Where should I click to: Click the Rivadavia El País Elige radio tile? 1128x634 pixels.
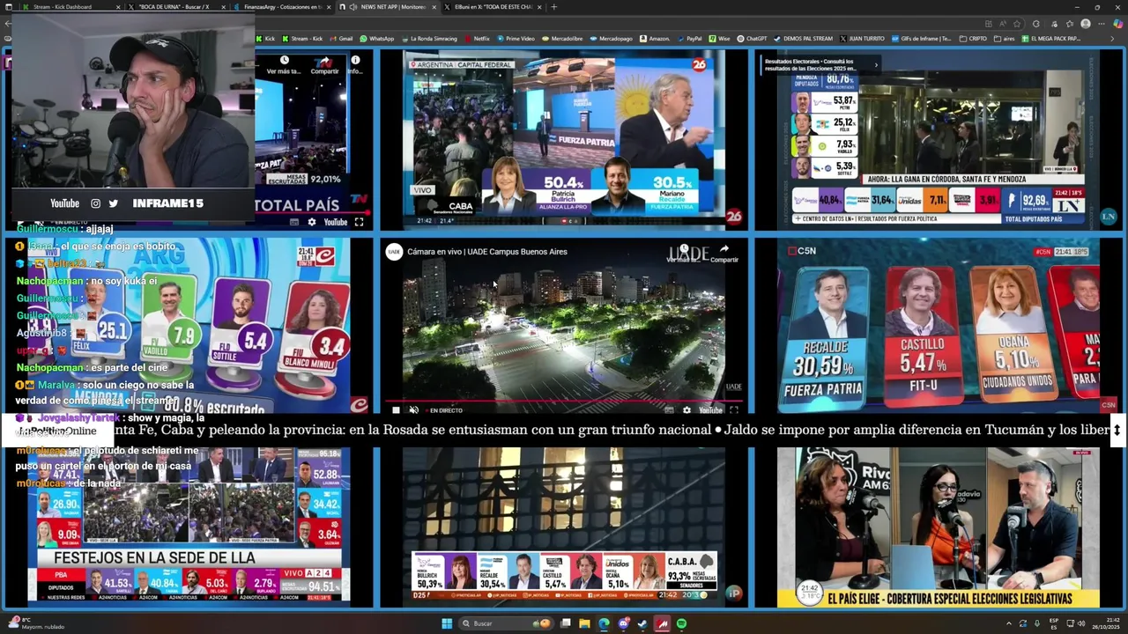[x=939, y=527]
